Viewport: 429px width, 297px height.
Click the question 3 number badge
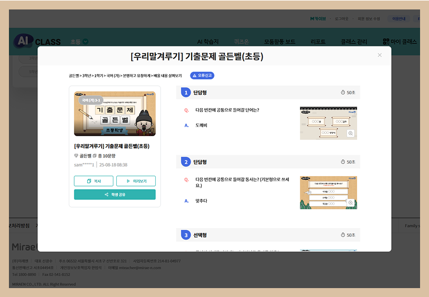pos(185,235)
